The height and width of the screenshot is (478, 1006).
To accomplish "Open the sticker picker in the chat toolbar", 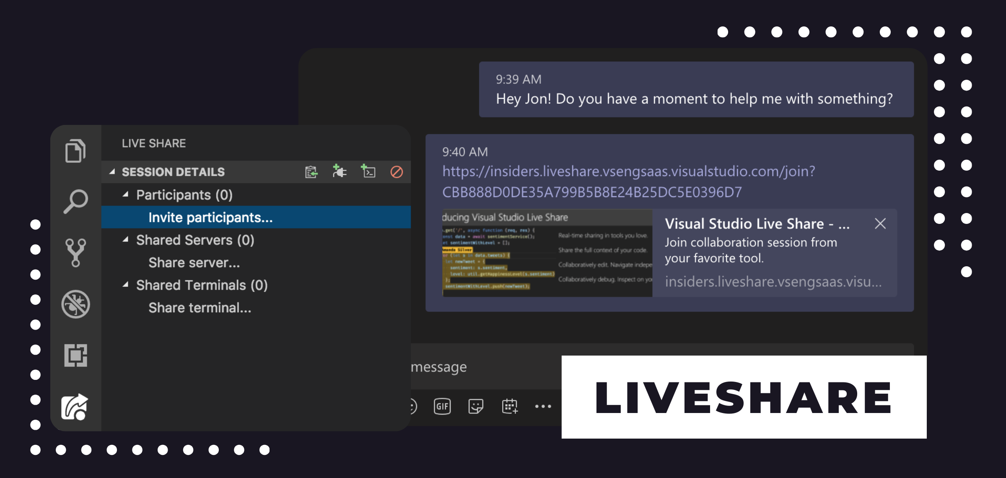I will point(476,406).
